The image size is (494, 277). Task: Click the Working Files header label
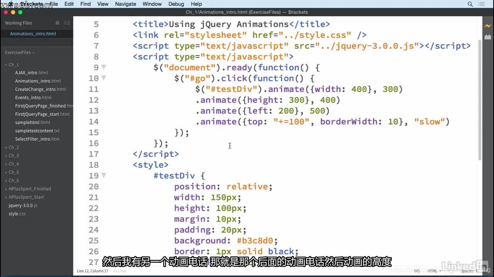(x=19, y=23)
